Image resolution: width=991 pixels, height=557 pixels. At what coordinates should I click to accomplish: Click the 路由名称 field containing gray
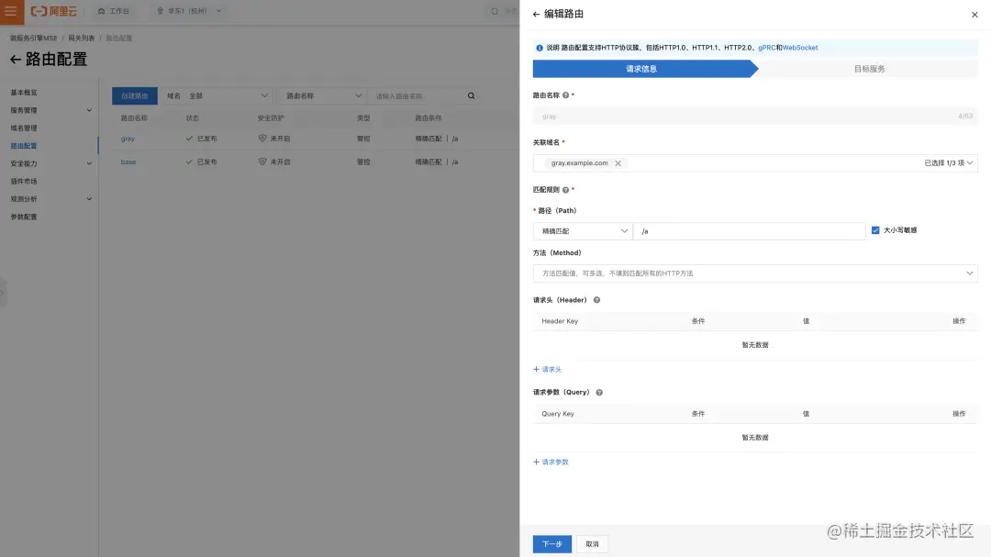(755, 117)
